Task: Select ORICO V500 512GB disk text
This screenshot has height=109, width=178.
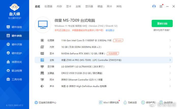Action: coord(82,73)
